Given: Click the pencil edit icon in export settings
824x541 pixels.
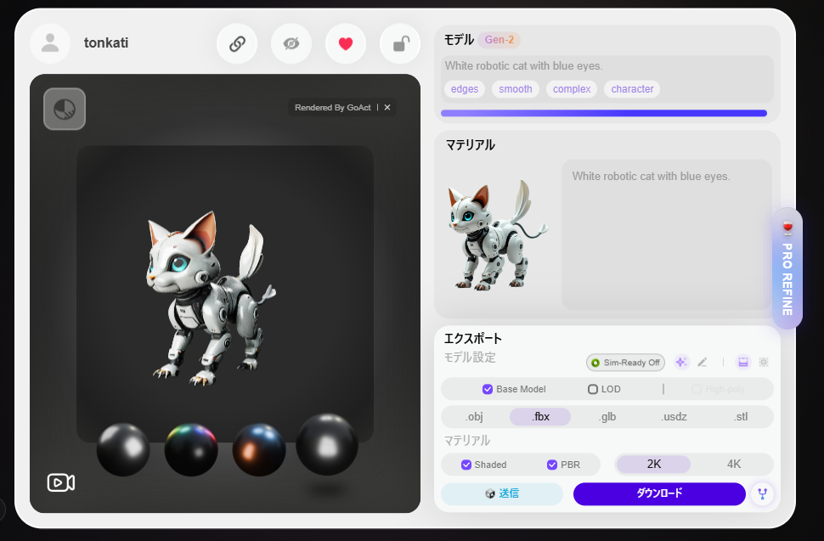Looking at the screenshot, I should click(703, 362).
